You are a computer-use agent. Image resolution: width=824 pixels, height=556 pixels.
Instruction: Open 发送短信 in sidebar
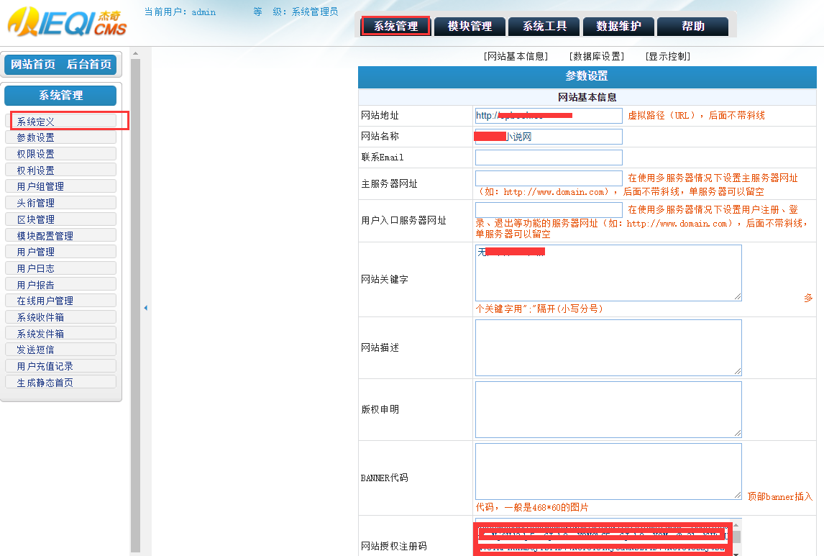[60, 350]
